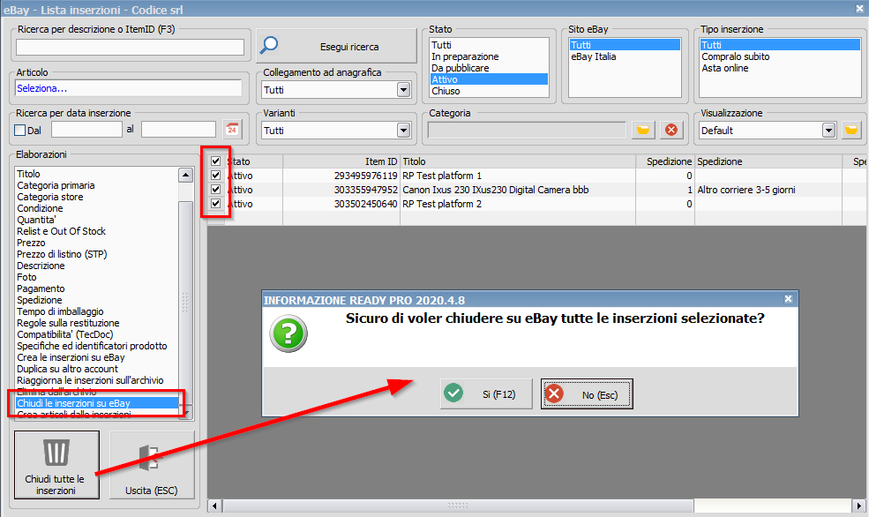Open the Visualizzazione Default dropdown

(x=828, y=131)
